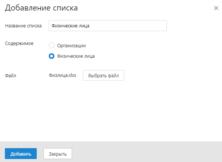Image resolution: width=222 pixels, height=162 pixels.
Task: Click the Закрыть button in footer
Action: [x=58, y=153]
